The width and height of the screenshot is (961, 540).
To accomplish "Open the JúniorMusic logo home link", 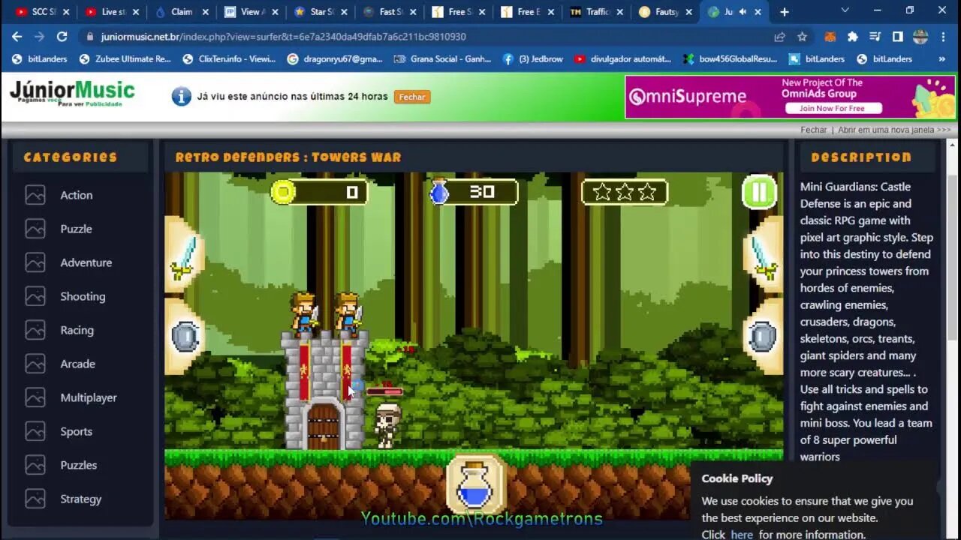I will click(x=72, y=94).
